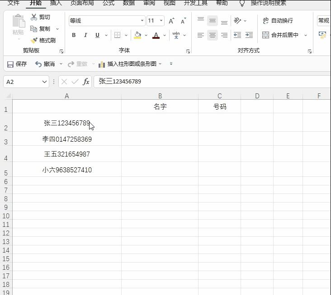
Task: Switch to the Insert (插入) tab
Action: [56, 3]
